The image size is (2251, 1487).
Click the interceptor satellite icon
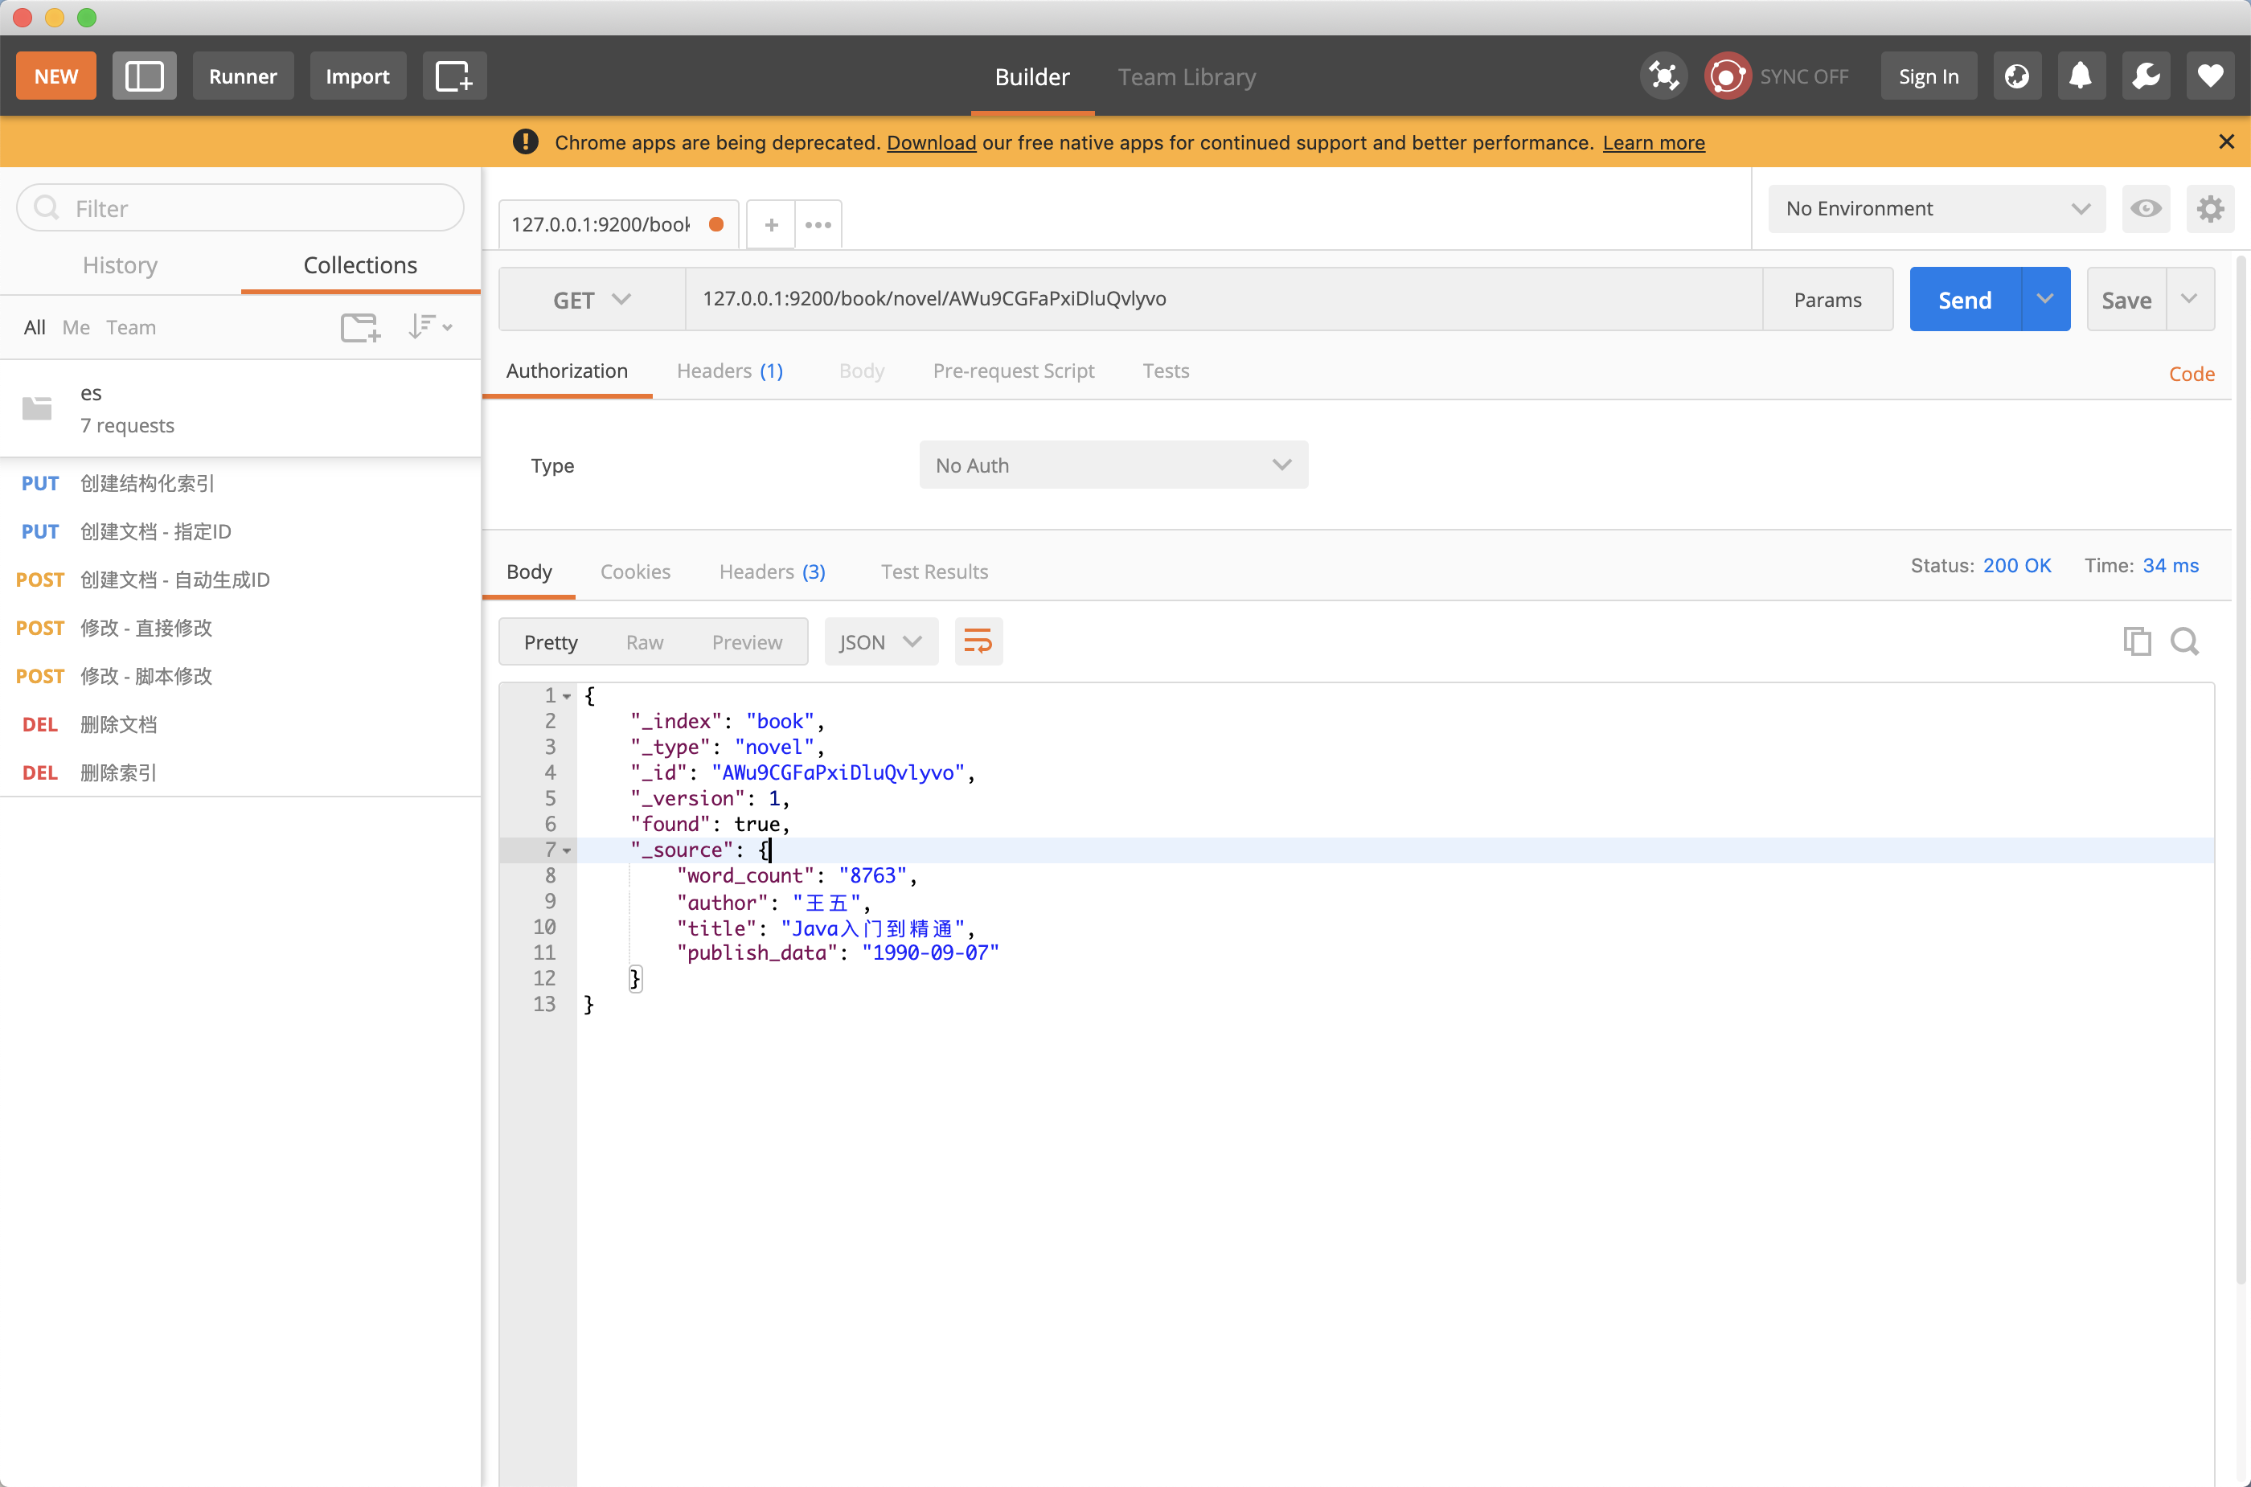tap(1663, 76)
